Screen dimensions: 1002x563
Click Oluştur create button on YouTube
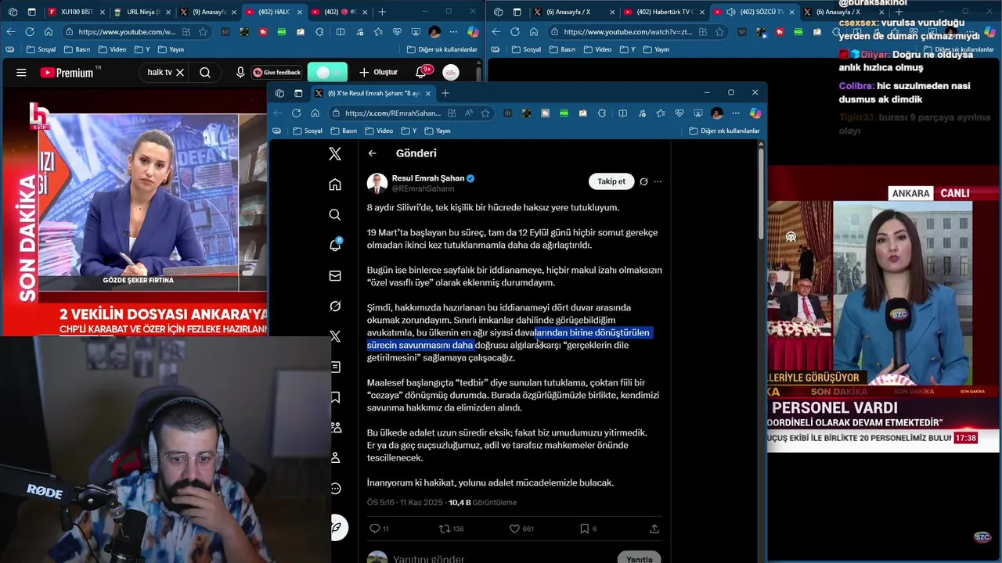coord(379,73)
